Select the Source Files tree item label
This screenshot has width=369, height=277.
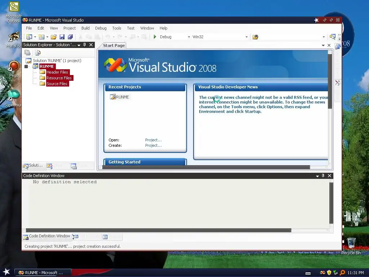click(x=57, y=84)
